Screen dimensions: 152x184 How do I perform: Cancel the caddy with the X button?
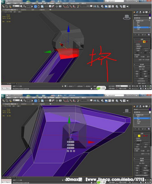74,151
